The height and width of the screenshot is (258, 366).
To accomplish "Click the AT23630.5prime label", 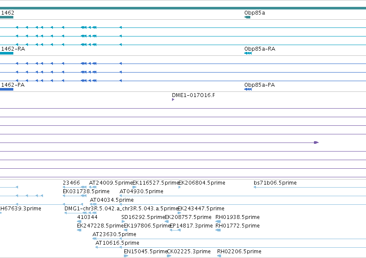I will pyautogui.click(x=114, y=234).
